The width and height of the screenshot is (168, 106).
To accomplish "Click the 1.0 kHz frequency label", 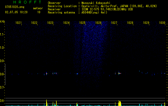I will (x=2, y=48).
